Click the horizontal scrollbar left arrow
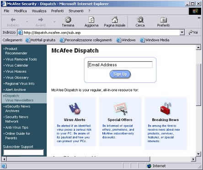This screenshot has height=170, width=203. click(x=4, y=159)
